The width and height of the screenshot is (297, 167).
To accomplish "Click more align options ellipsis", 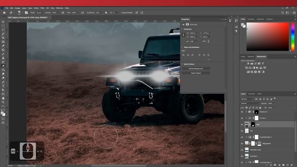I will click(208, 59).
